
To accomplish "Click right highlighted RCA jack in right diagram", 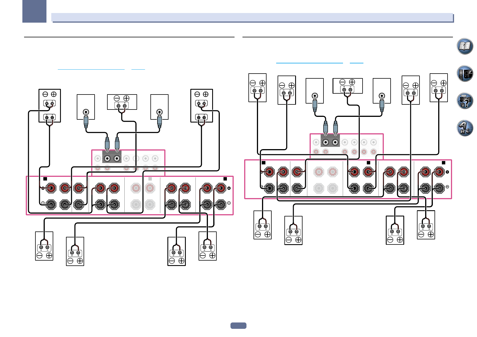I will click(x=335, y=142).
